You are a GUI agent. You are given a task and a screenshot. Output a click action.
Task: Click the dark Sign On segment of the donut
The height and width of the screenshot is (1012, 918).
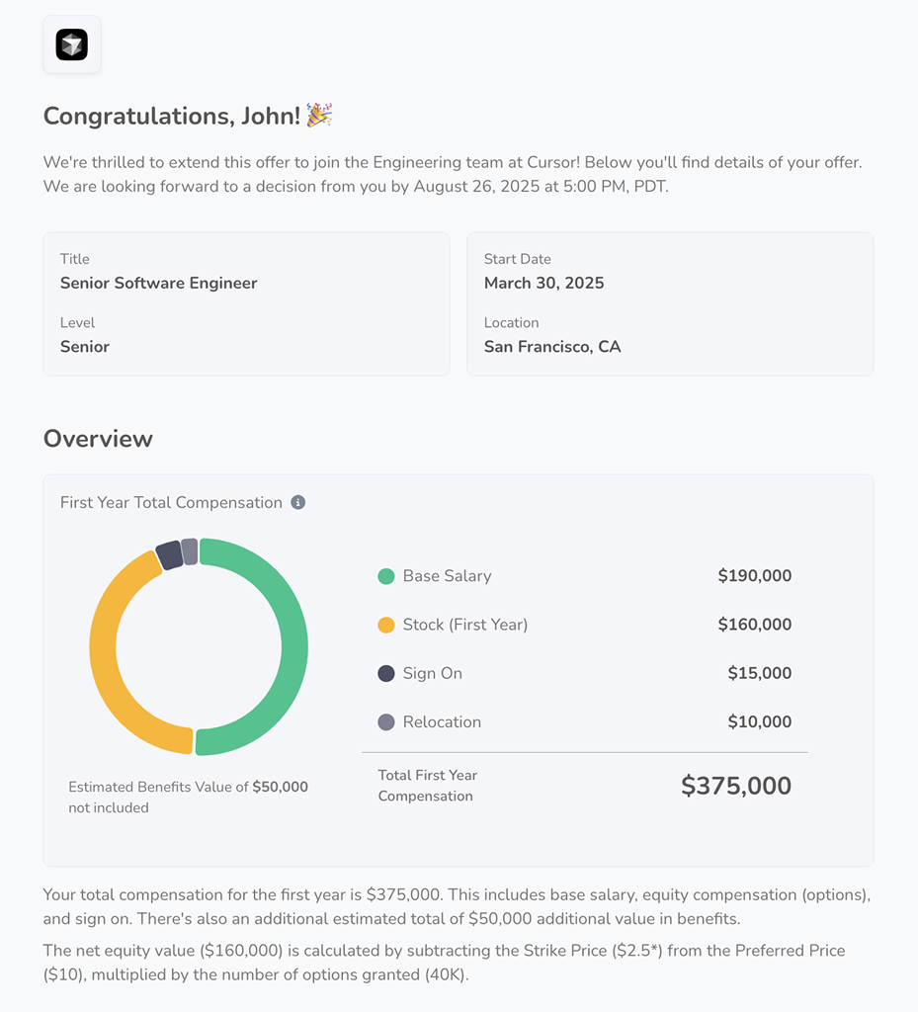pos(168,553)
